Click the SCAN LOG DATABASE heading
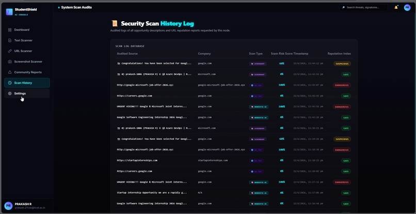The image size is (416, 214). [130, 46]
